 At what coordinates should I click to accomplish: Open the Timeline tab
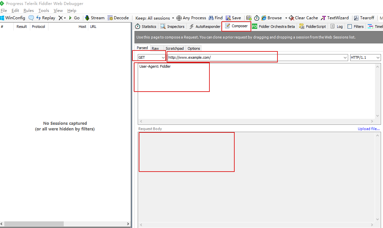pos(375,27)
